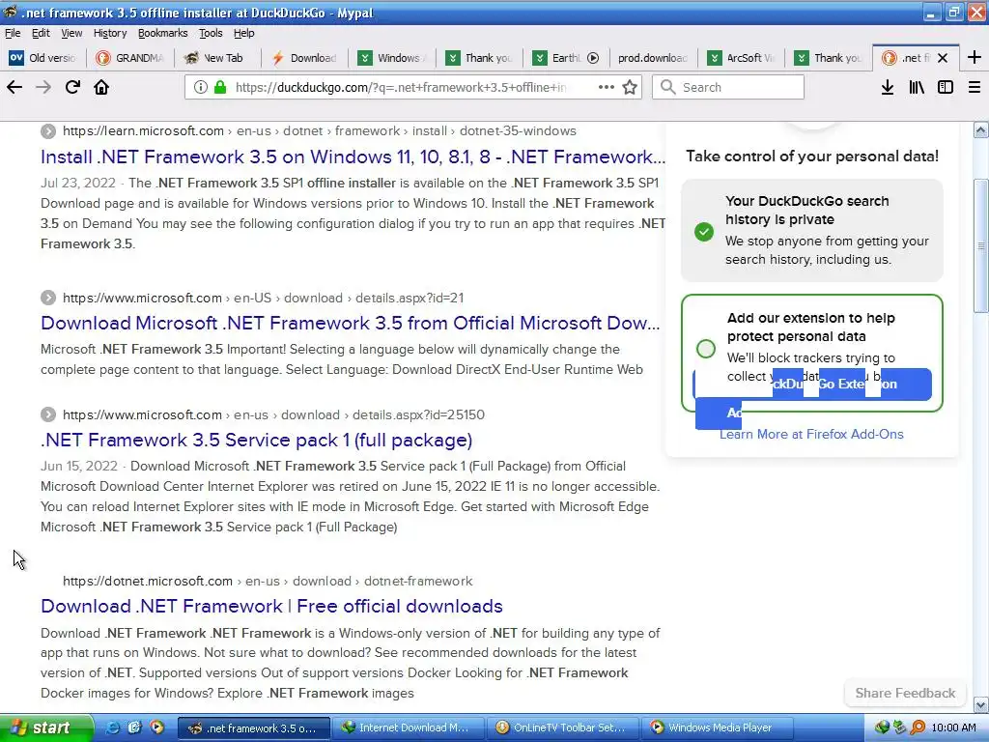
Task: Switch to the Old version tab
Action: pyautogui.click(x=42, y=58)
